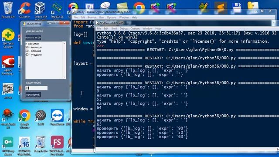Open Edit menu in the Python Shell
This screenshot has width=279, height=157.
tap(106, 28)
